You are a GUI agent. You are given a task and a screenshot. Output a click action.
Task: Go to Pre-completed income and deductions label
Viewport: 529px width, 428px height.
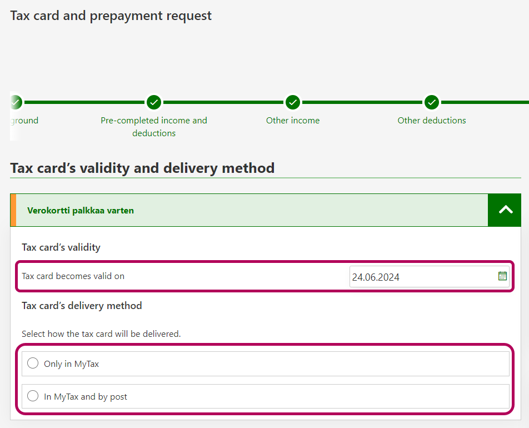coord(154,127)
